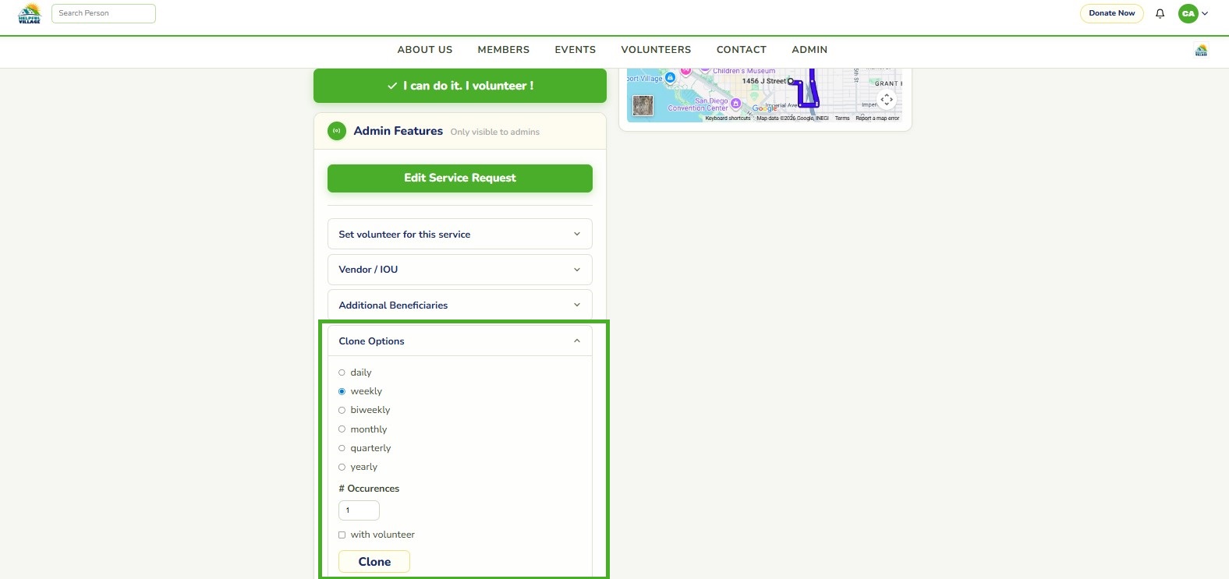Open the ADMIN menu item
Image resolution: width=1229 pixels, height=579 pixels.
click(x=809, y=50)
